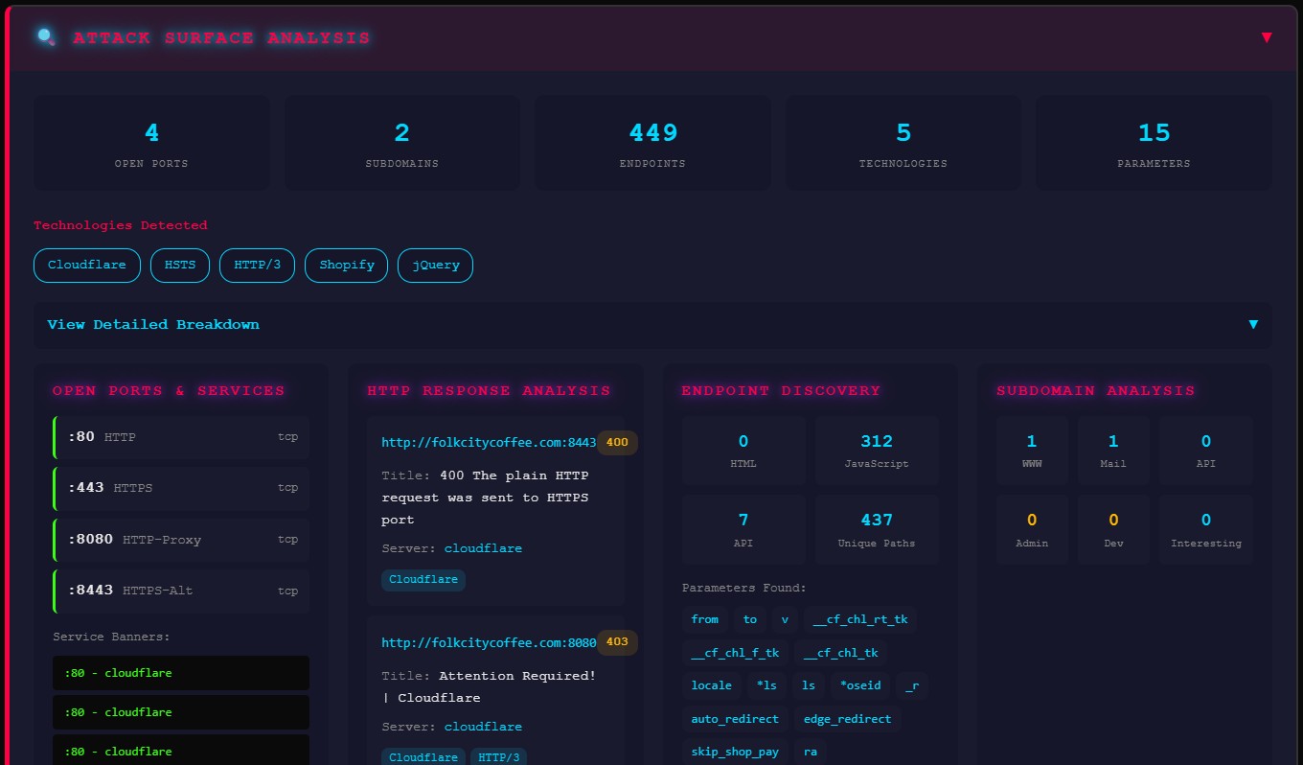1303x765 pixels.
Task: Click the jQuery technology chip
Action: 435,266
